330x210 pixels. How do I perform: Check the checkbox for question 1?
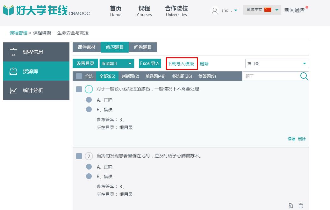click(x=79, y=89)
